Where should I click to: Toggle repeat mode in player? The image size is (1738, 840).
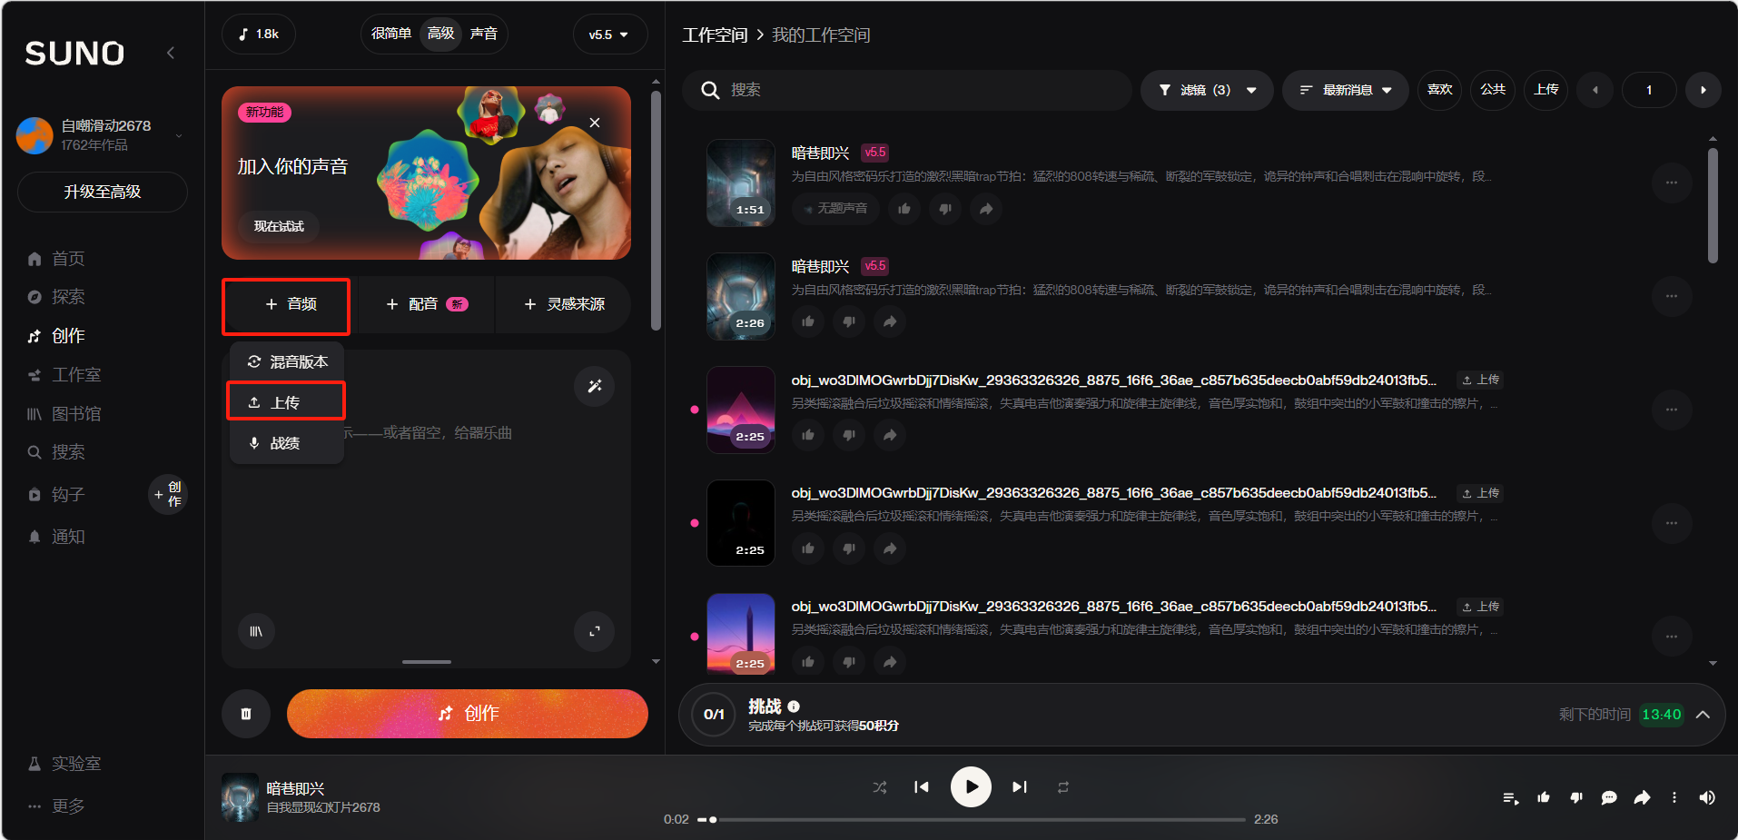pyautogui.click(x=1063, y=787)
